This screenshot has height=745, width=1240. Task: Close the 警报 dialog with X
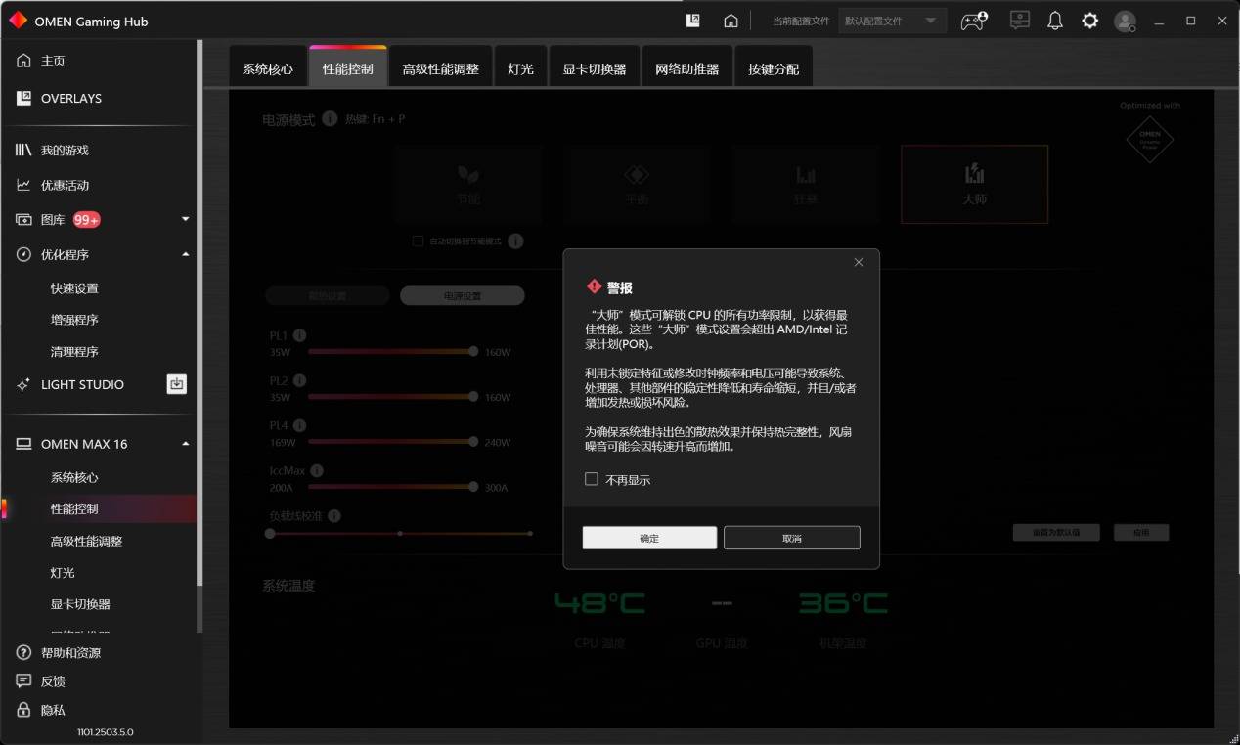coord(859,262)
